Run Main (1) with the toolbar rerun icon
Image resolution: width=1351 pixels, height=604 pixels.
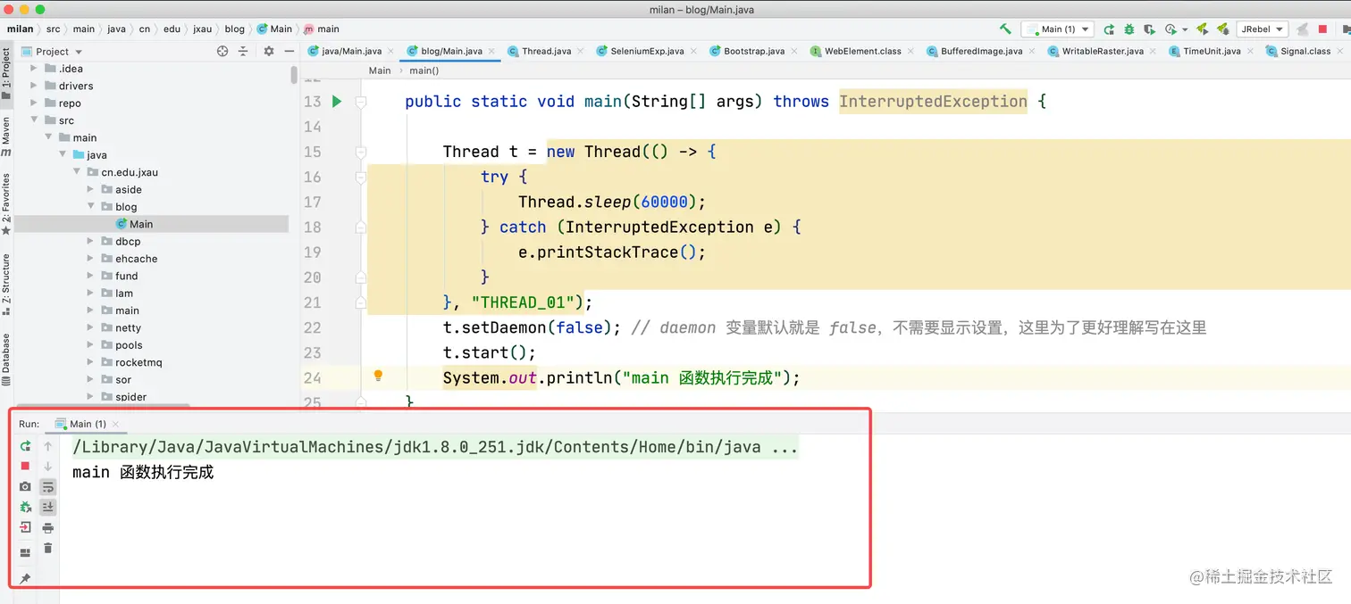point(1109,29)
